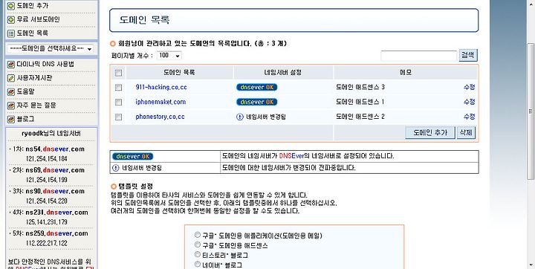The height and width of the screenshot is (269, 535).
Task: Open 다이나믹 DNS 사용법 in the sidebar
Action: tap(45, 64)
